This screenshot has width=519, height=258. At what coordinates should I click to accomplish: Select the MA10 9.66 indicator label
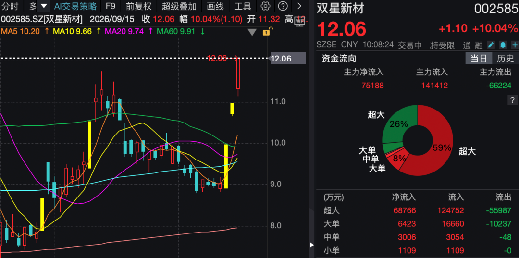pos(72,32)
